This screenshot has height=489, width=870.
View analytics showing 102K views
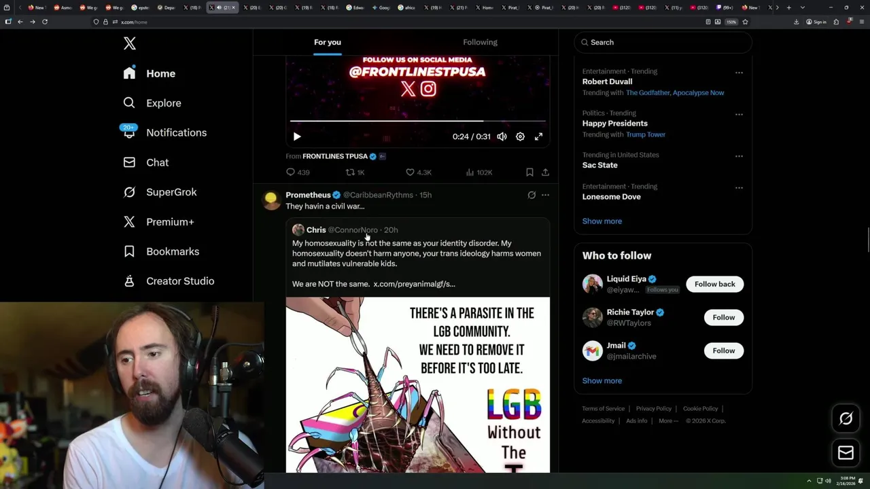click(x=478, y=173)
